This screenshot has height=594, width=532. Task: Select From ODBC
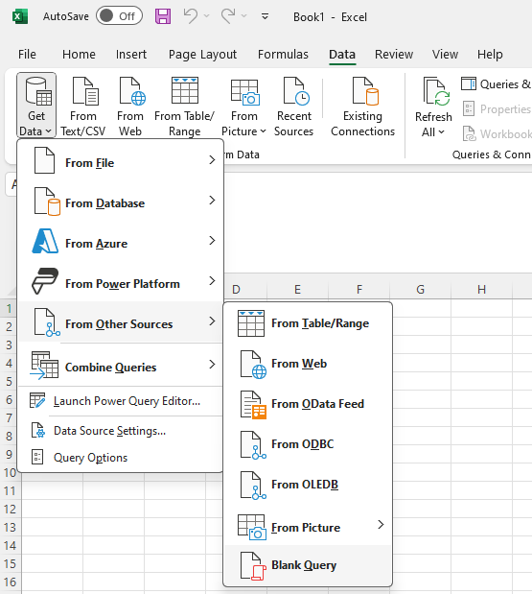(x=308, y=444)
